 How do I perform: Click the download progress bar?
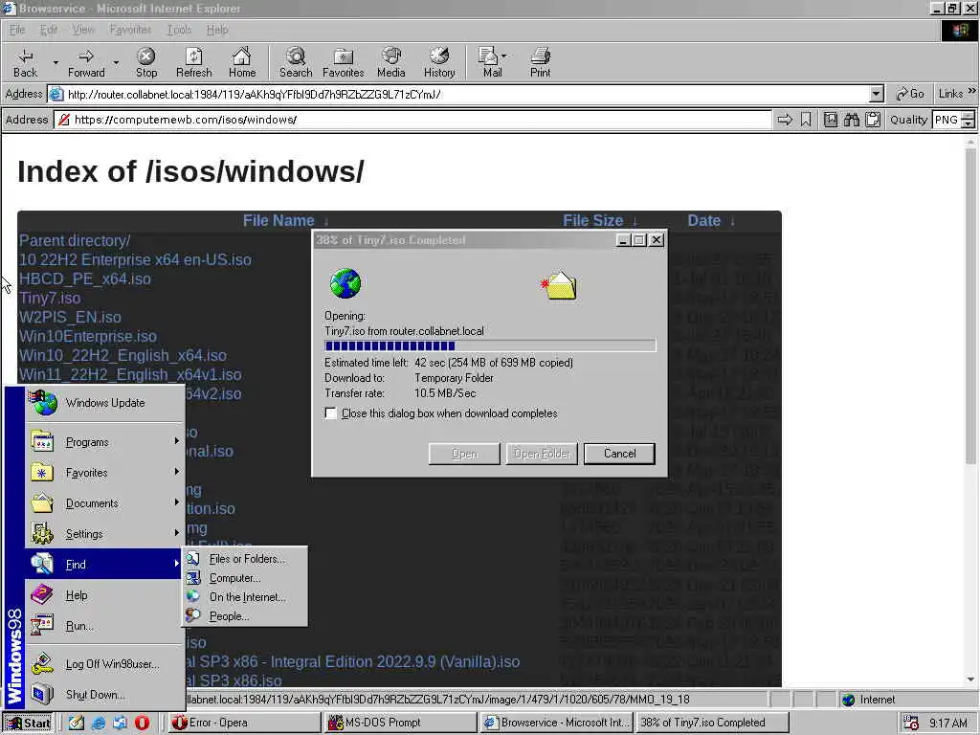point(490,345)
